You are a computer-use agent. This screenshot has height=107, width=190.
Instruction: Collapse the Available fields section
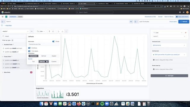3,45
